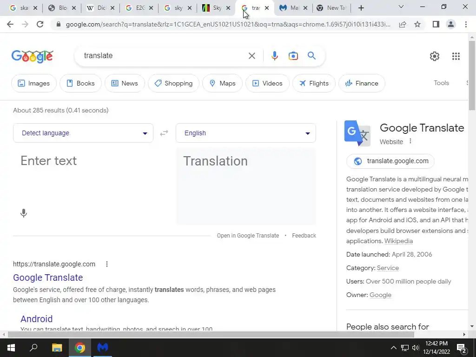Open the English target language dropdown
This screenshot has height=357, width=476.
pos(246,133)
